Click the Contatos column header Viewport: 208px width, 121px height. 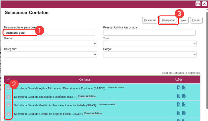click(85, 79)
